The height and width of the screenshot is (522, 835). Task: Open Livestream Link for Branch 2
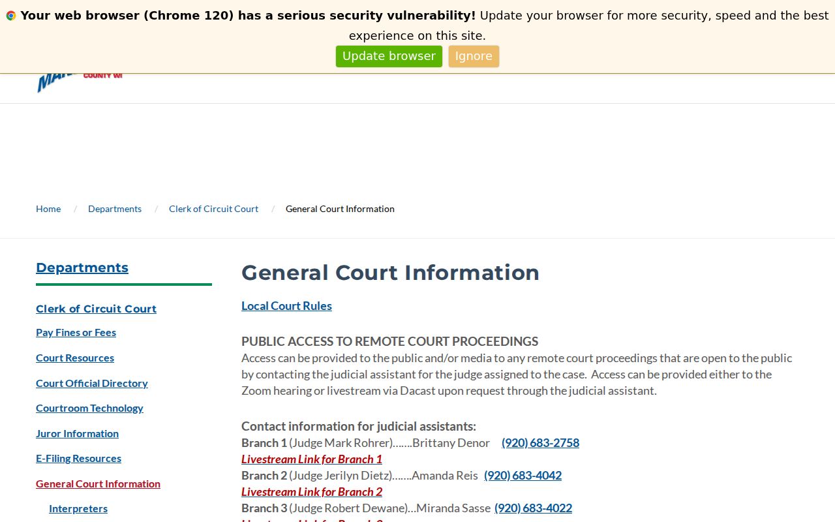[312, 492]
